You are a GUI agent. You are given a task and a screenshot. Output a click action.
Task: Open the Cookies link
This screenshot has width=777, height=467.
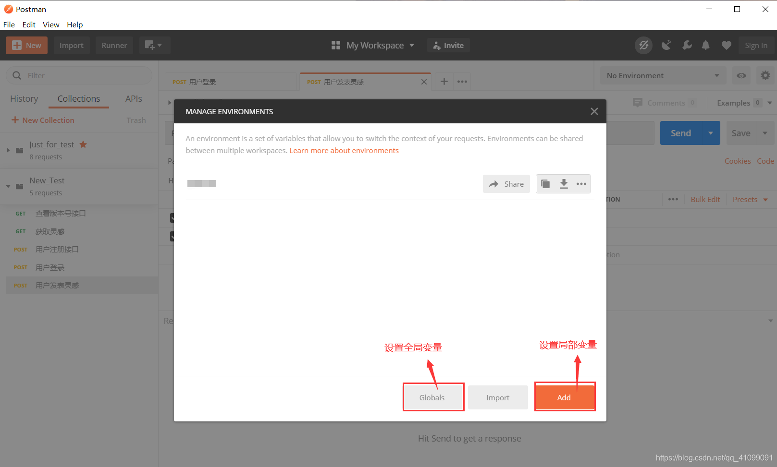(738, 161)
